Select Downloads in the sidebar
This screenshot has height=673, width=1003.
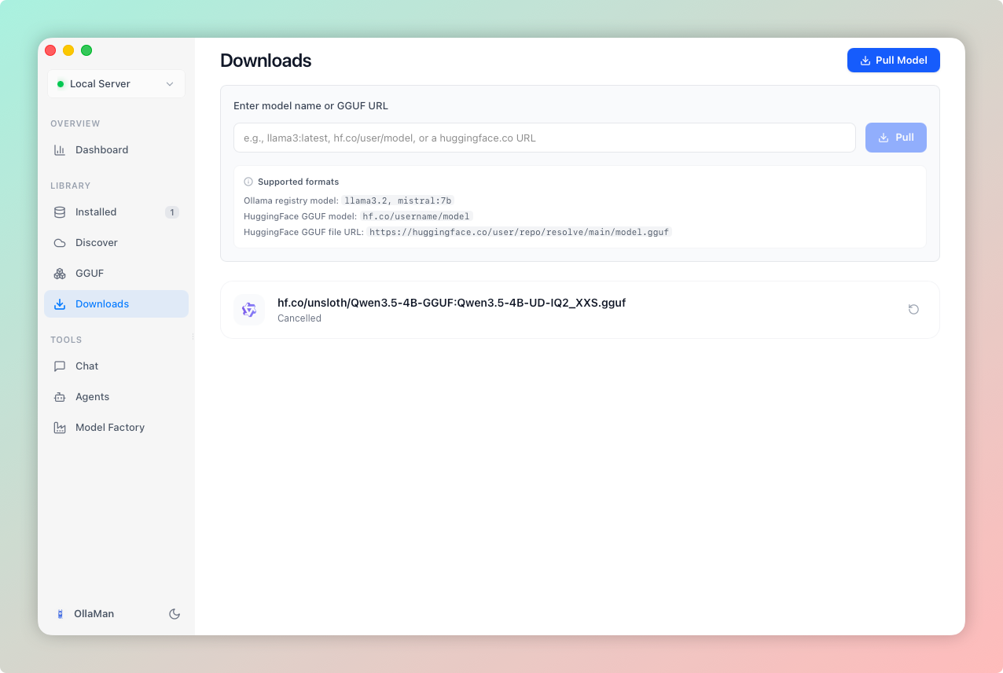click(116, 304)
